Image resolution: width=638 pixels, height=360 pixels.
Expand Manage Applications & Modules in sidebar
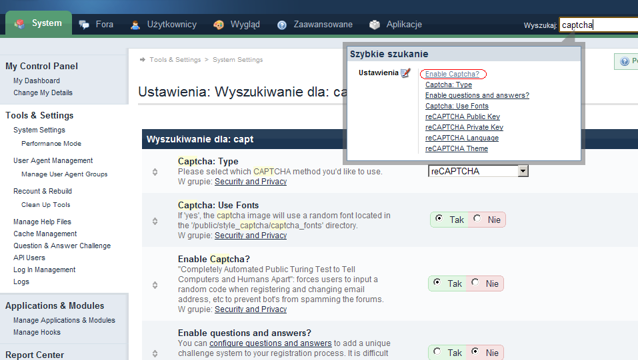64,320
